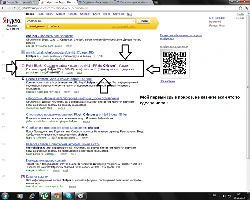The width and height of the screenshot is (250, 200).
Task: Click the Yandex logo
Action: tap(12, 21)
